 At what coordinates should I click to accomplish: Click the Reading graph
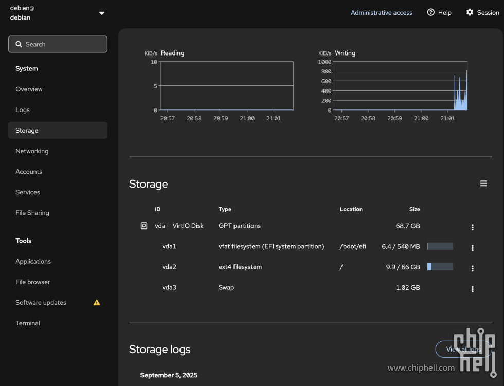point(227,85)
